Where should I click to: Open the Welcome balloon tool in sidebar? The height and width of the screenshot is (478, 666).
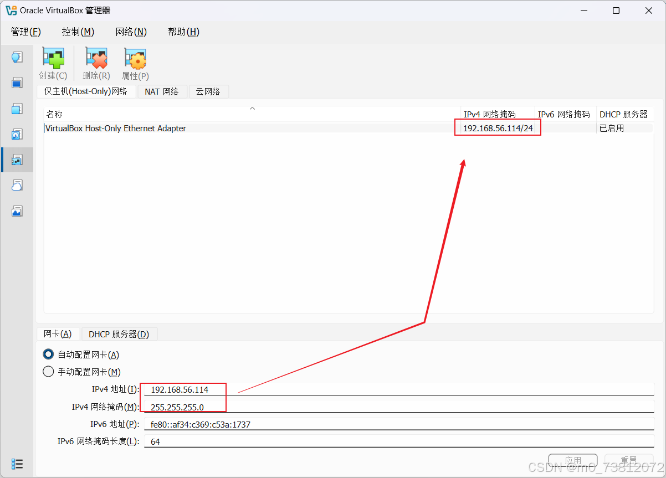pyautogui.click(x=17, y=57)
